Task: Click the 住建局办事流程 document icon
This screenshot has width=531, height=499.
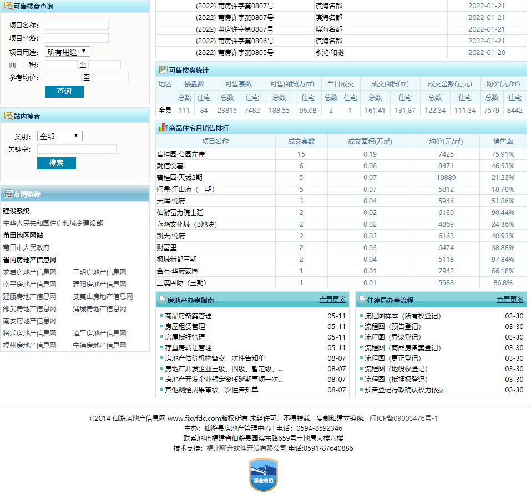Action: coord(362,300)
